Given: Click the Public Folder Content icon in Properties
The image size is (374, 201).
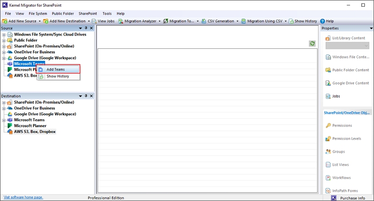Looking at the screenshot, I should tap(328, 70).
